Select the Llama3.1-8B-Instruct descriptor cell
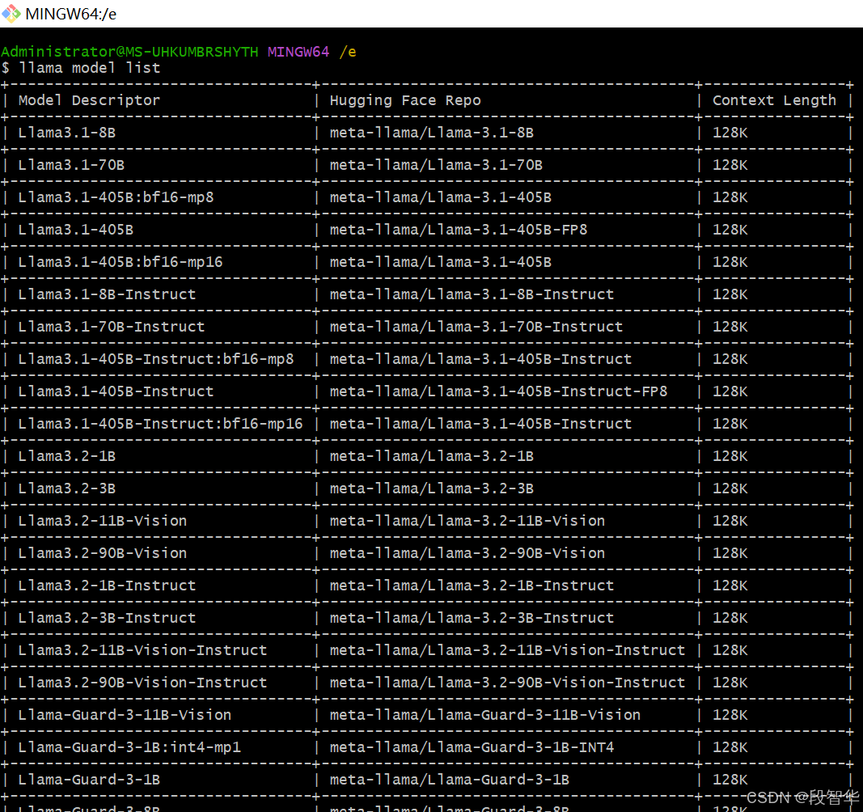This screenshot has width=863, height=812. point(107,294)
